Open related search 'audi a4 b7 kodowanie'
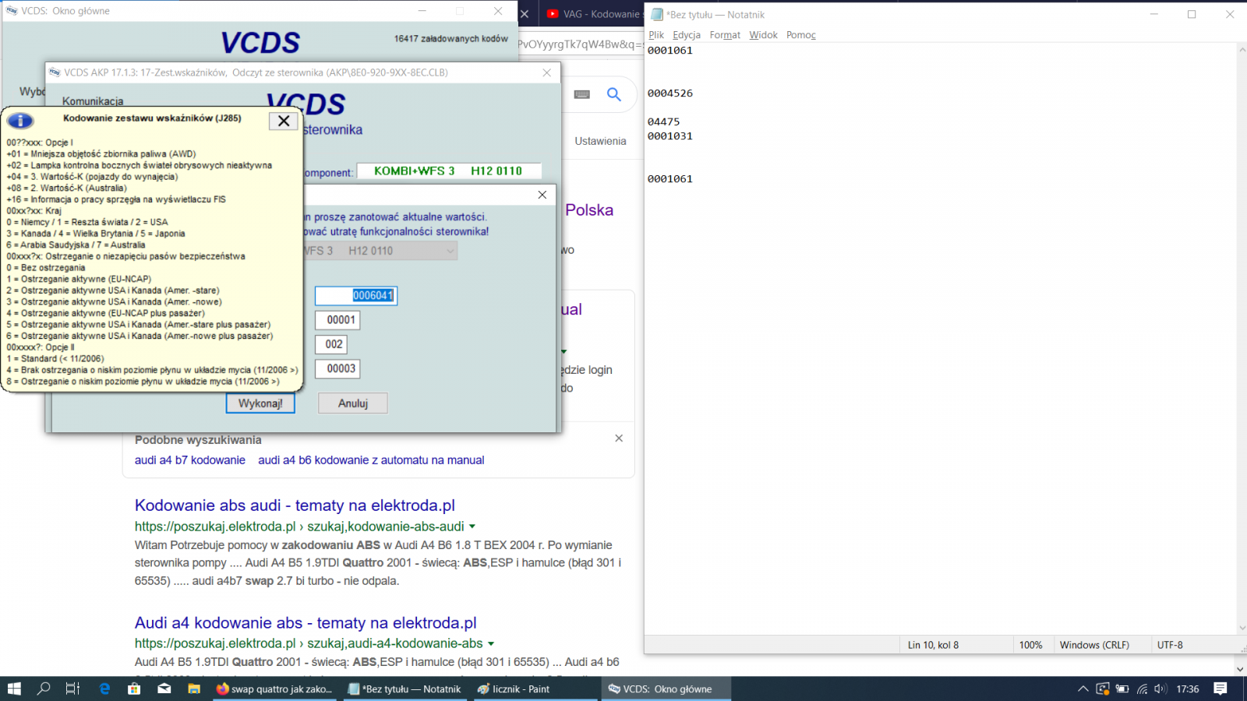Screen dimensions: 1247x701 click(x=190, y=460)
